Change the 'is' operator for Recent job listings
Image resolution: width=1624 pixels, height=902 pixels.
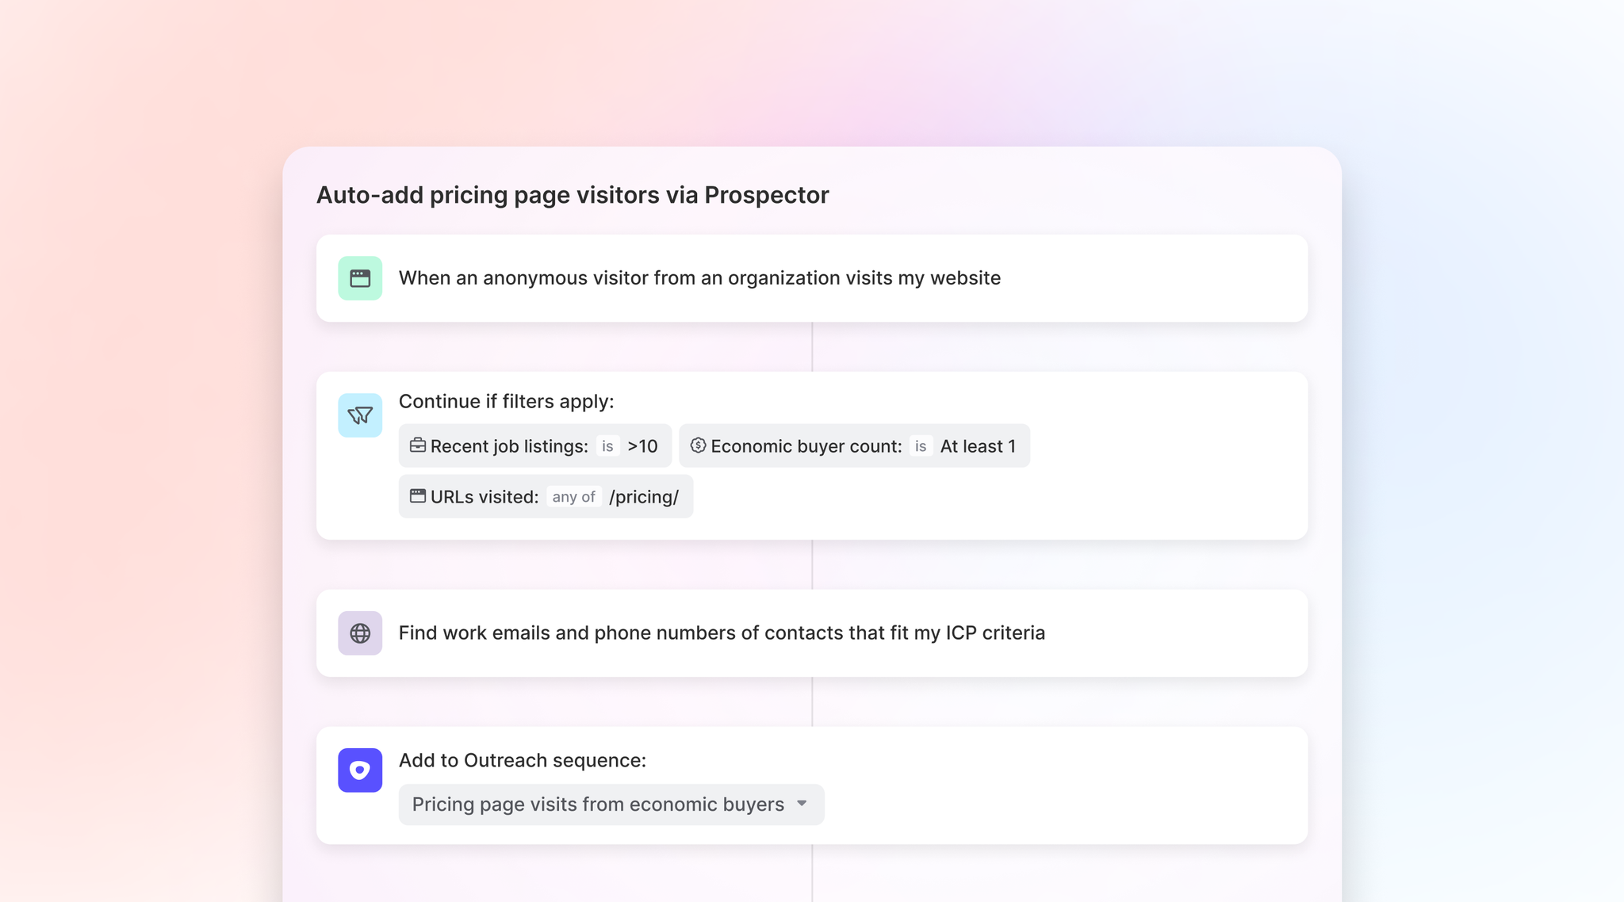coord(607,446)
